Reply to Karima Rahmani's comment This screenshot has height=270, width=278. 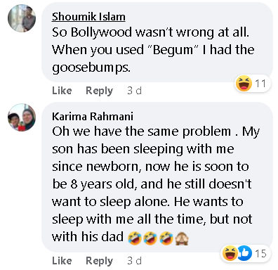click(99, 261)
